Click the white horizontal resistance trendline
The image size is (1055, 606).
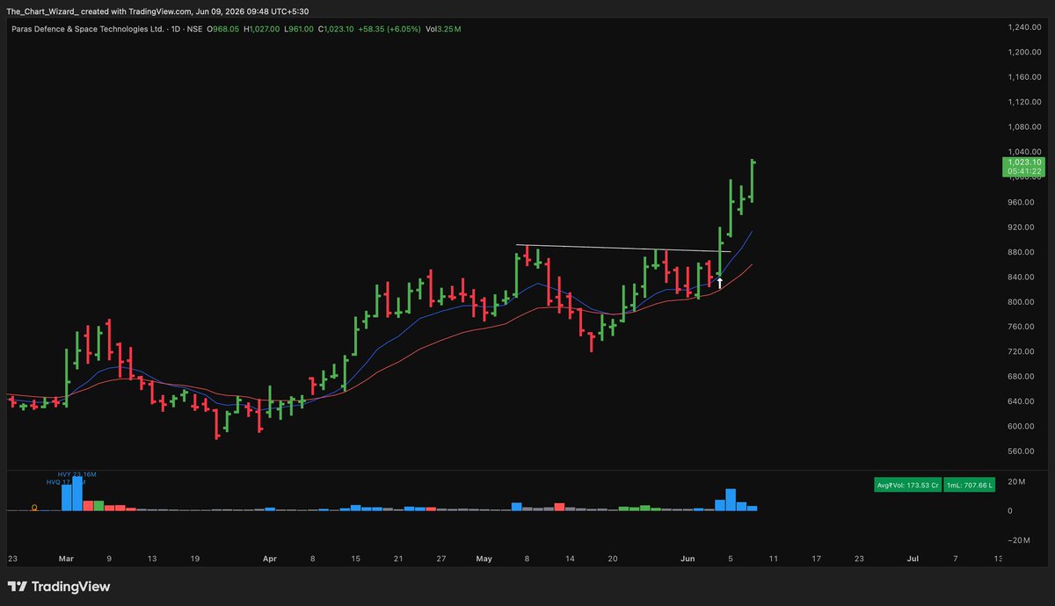pyautogui.click(x=623, y=249)
